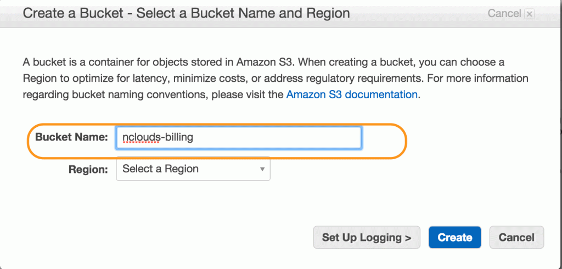Click the Region label
The image size is (562, 269).
[x=88, y=169]
